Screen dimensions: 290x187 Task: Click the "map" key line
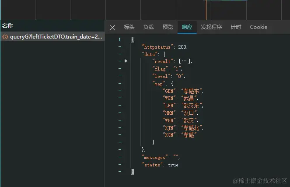[x=163, y=84]
